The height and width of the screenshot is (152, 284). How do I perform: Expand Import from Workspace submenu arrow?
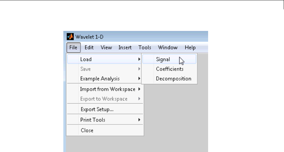point(140,89)
